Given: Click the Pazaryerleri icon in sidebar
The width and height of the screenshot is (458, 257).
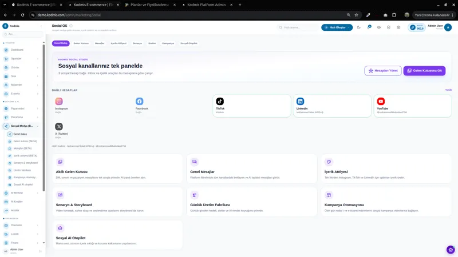Looking at the screenshot, I should (6, 109).
